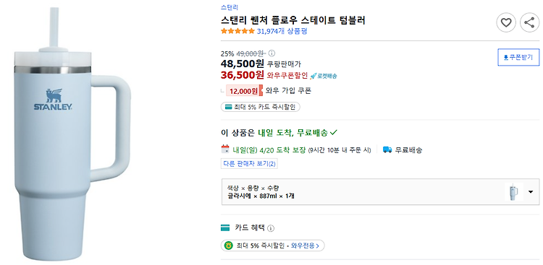Open the 색상 × 용량 × 수량 selector box
The width and height of the screenshot is (543, 265).
tap(380, 192)
